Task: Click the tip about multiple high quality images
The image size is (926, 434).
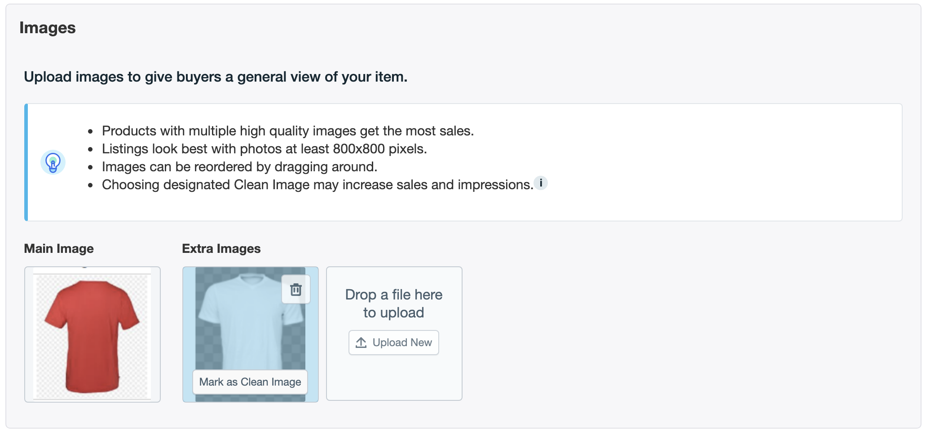Action: coord(287,131)
